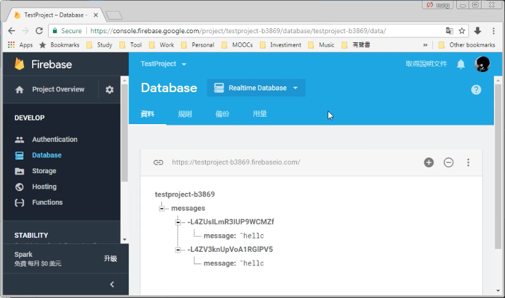Click the Storage folder icon
The height and width of the screenshot is (298, 505).
point(19,171)
